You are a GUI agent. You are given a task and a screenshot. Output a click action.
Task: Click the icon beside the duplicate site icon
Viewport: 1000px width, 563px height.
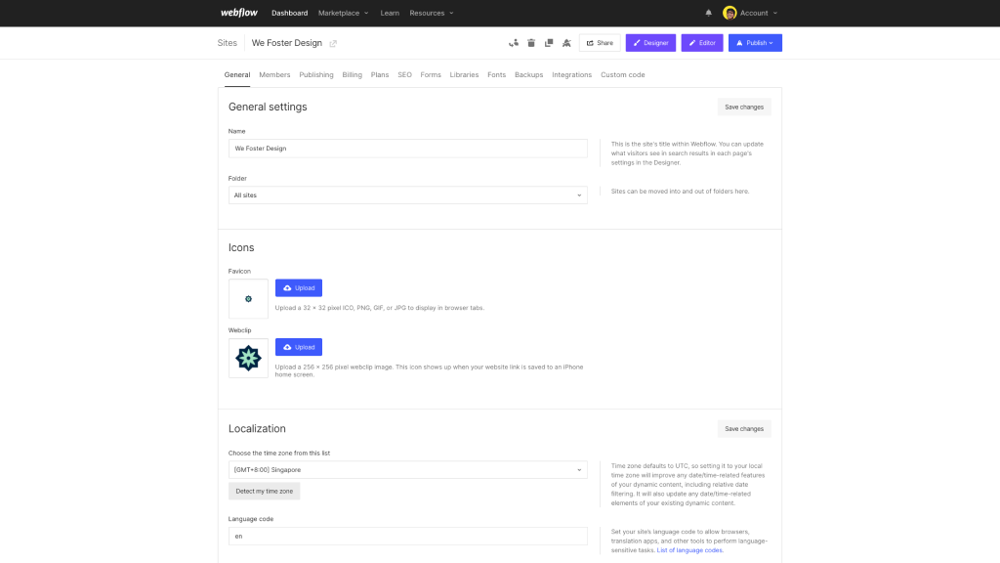click(x=566, y=43)
